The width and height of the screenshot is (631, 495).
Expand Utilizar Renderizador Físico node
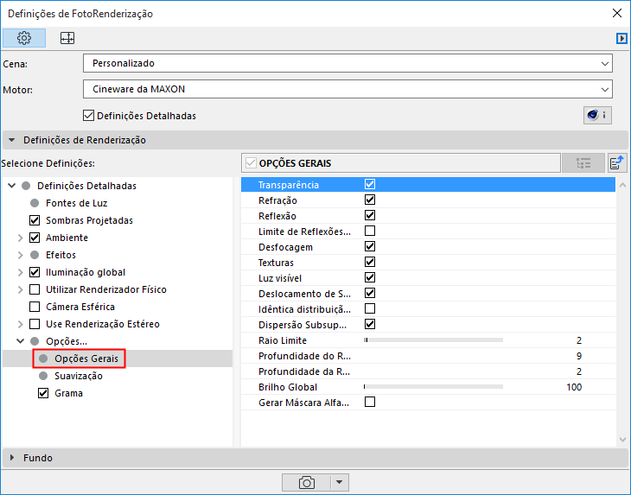[20, 289]
